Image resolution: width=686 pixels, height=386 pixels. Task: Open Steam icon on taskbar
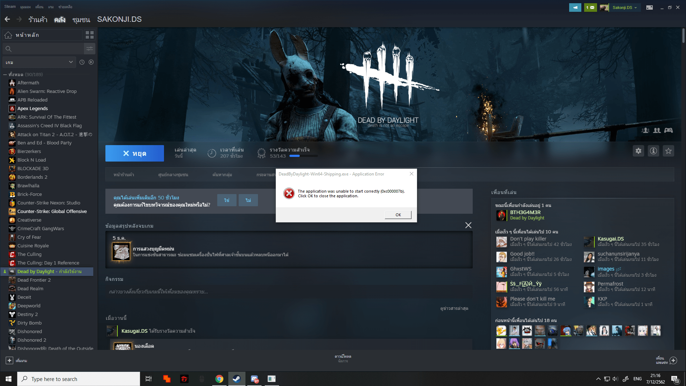237,379
